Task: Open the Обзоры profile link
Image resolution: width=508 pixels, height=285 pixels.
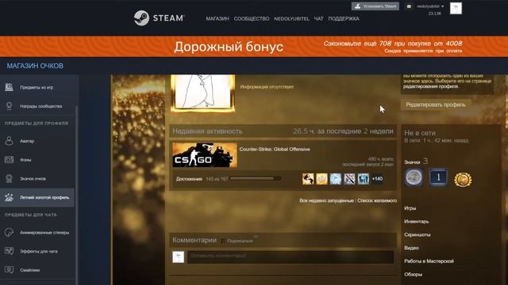Action: point(413,275)
